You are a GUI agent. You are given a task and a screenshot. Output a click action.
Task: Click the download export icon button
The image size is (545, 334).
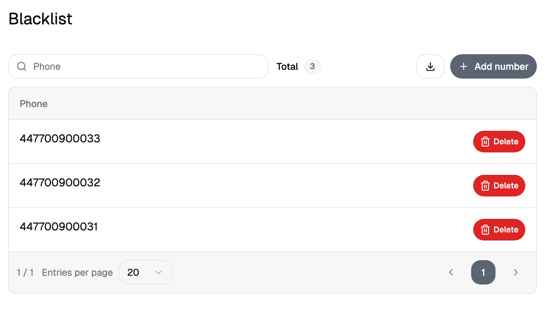(x=430, y=66)
